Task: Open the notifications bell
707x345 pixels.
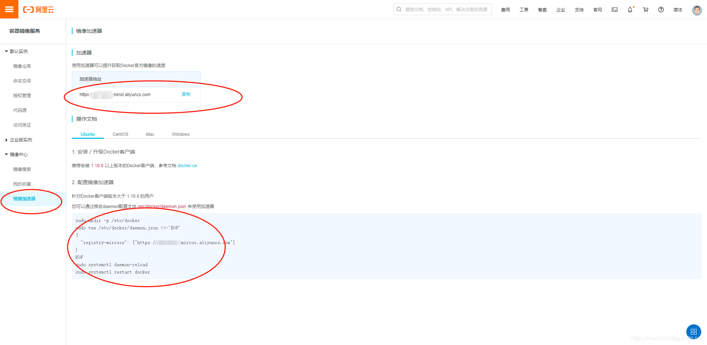Action: point(630,10)
